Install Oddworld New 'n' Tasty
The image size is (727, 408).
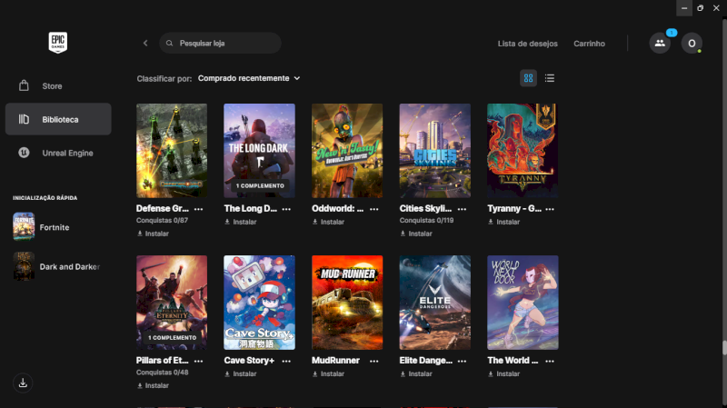point(328,222)
